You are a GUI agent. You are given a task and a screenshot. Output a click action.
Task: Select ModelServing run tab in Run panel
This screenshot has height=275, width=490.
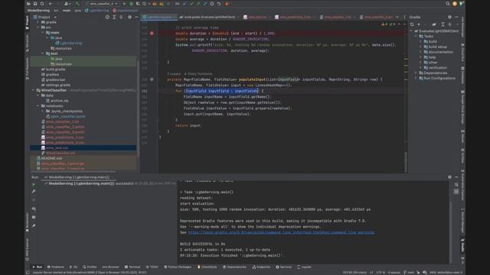(77, 177)
